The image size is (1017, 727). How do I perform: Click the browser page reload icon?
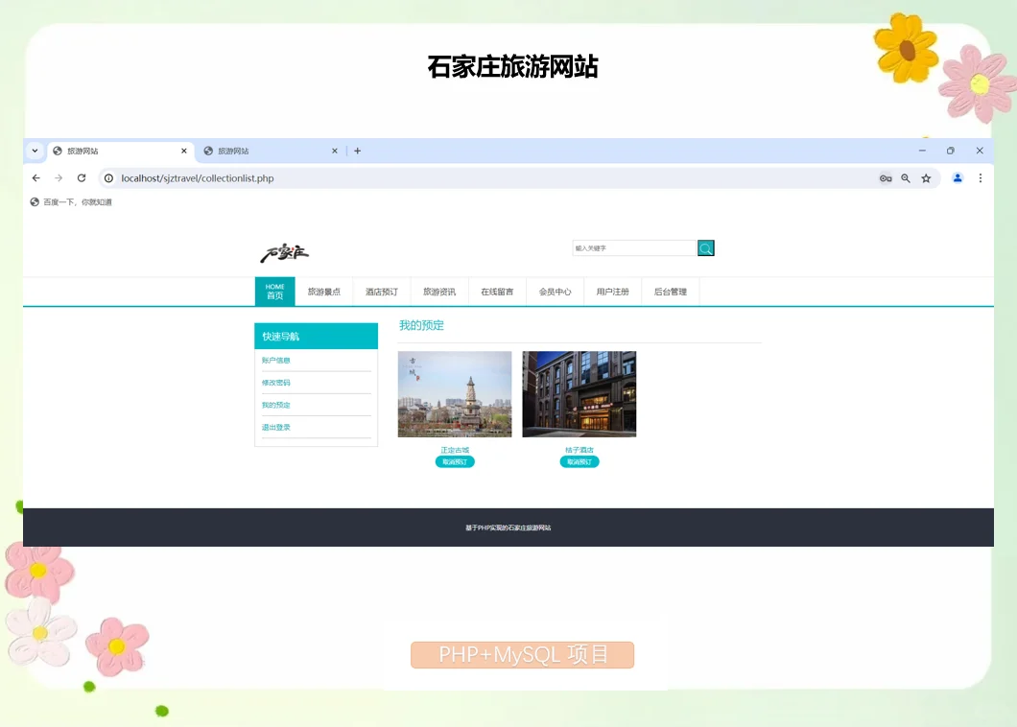(x=82, y=177)
